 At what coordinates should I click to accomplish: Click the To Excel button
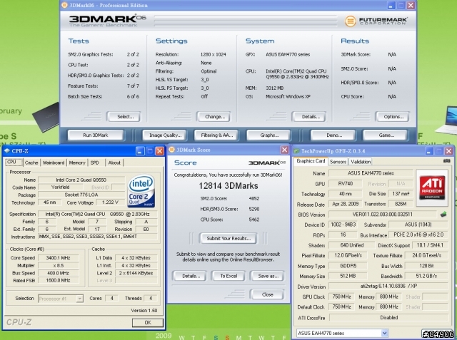click(226, 275)
